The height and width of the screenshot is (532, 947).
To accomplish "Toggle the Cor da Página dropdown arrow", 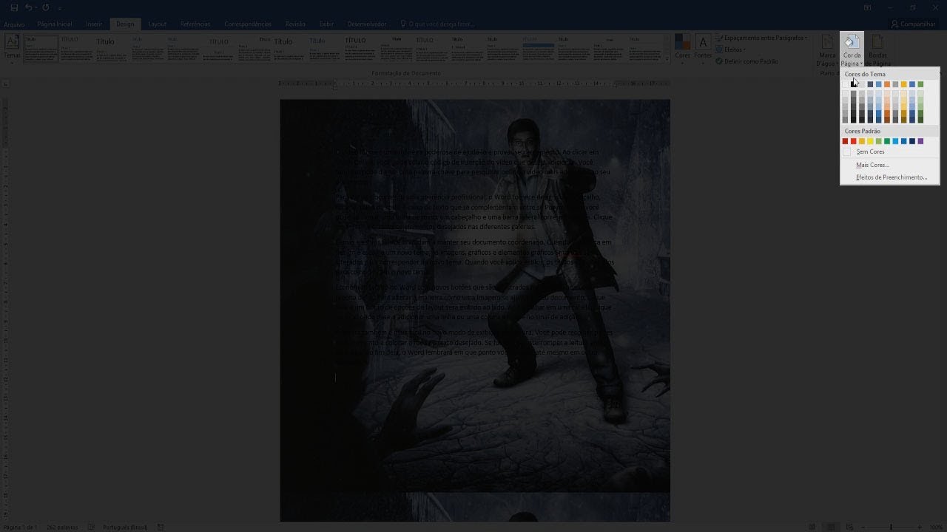I will click(861, 64).
